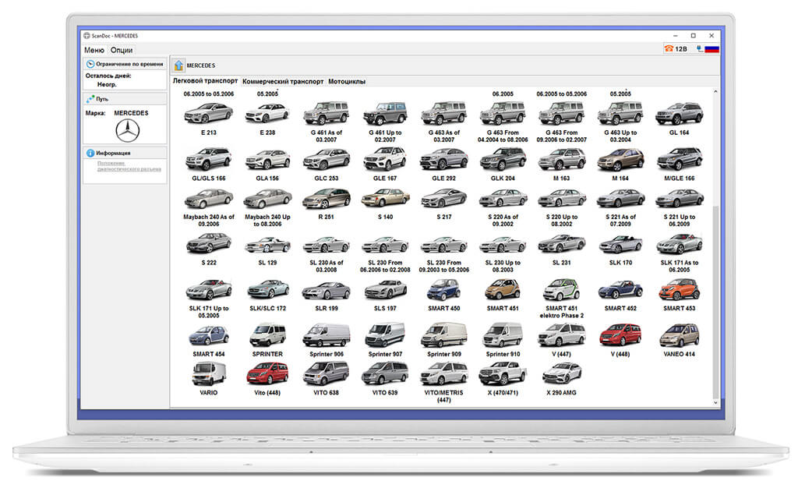Viewport: 798px width, 488px height.
Task: Select GLC 253 vehicle icon
Action: click(x=327, y=159)
